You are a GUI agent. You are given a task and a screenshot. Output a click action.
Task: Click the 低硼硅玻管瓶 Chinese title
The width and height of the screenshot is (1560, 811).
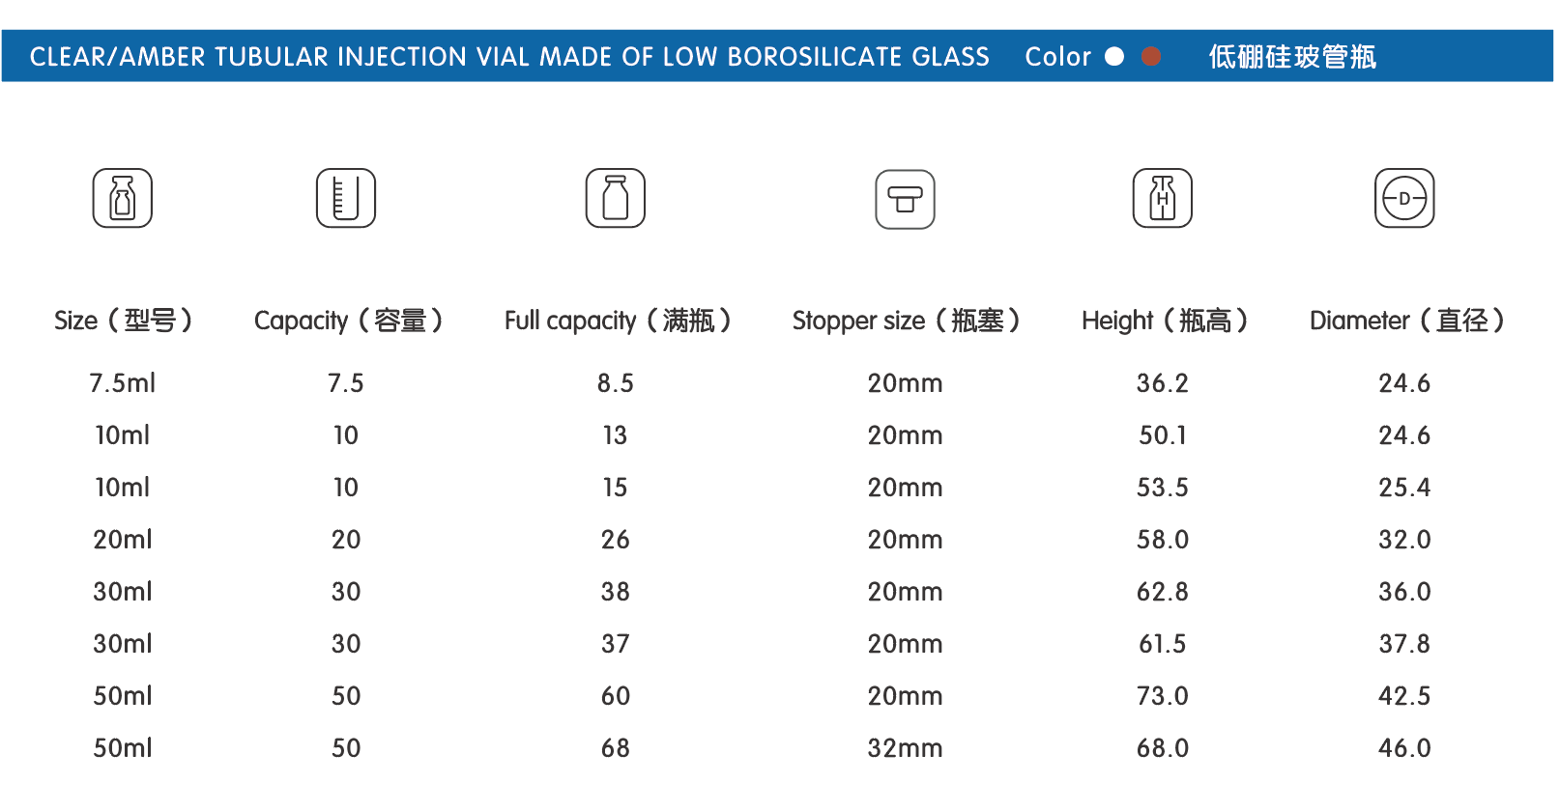tap(1292, 57)
